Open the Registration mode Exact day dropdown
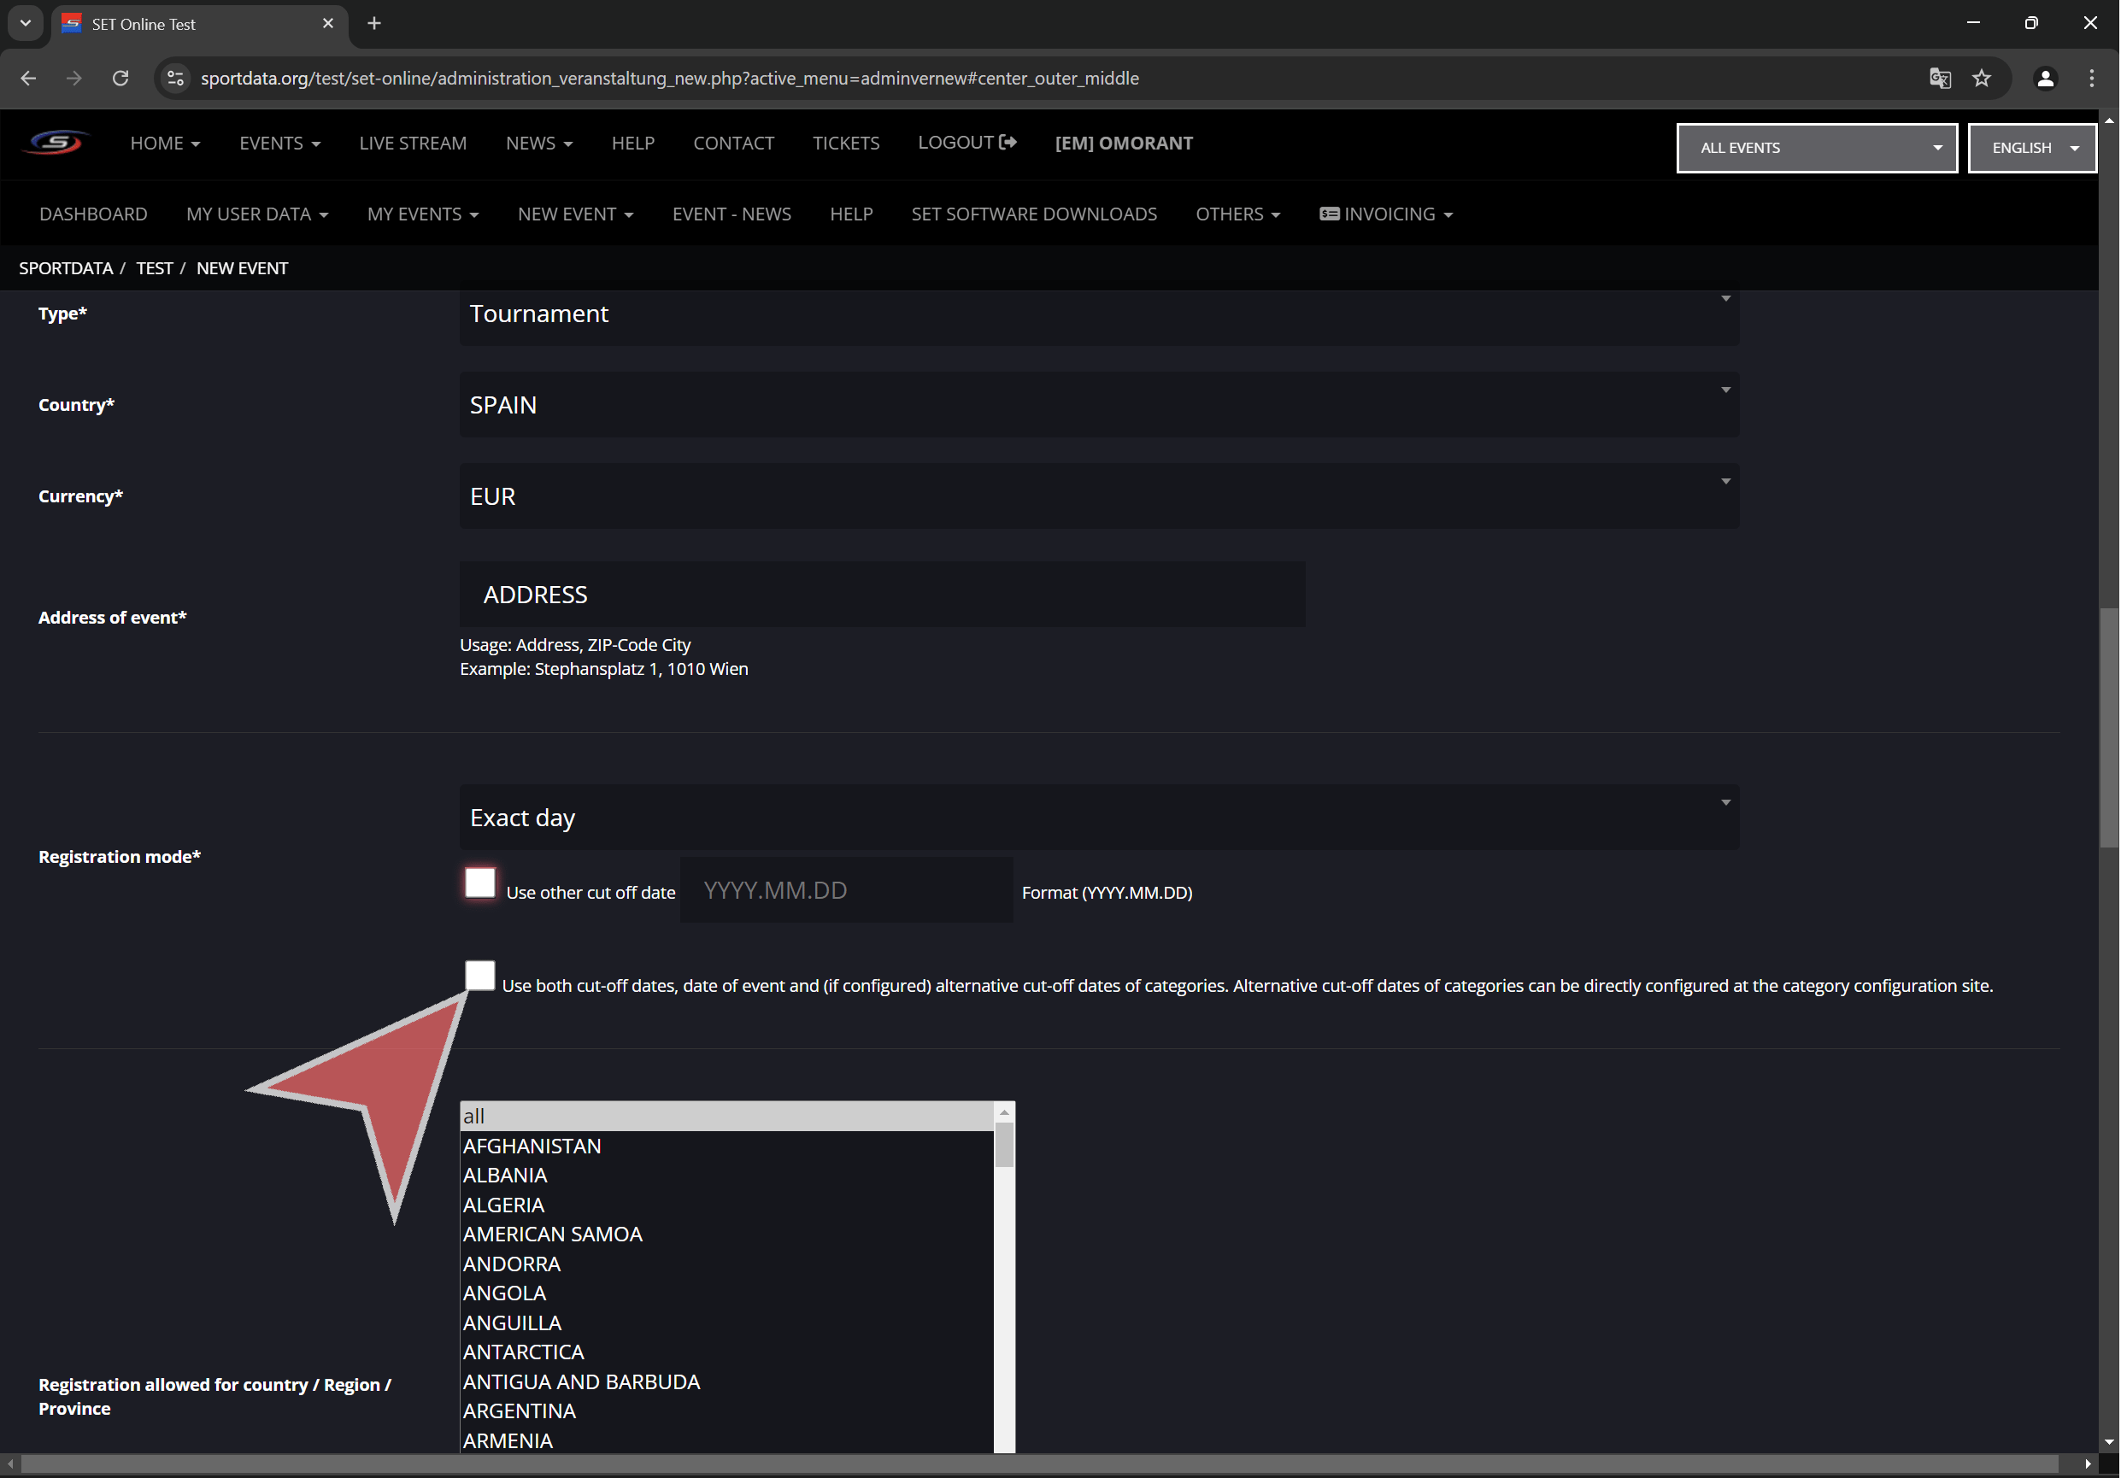Viewport: 2121px width, 1478px height. pos(1098,818)
